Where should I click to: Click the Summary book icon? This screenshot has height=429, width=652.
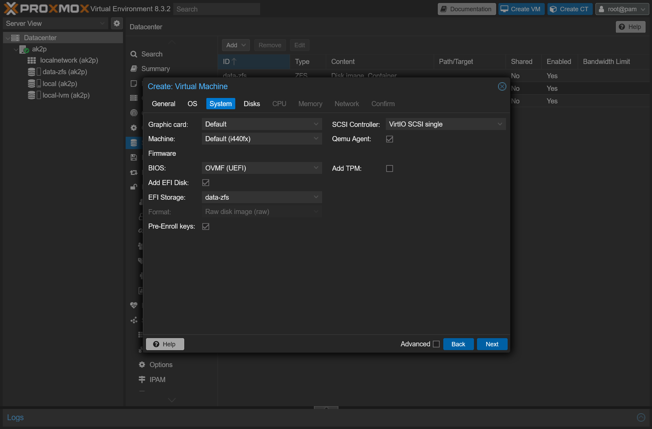tap(134, 69)
